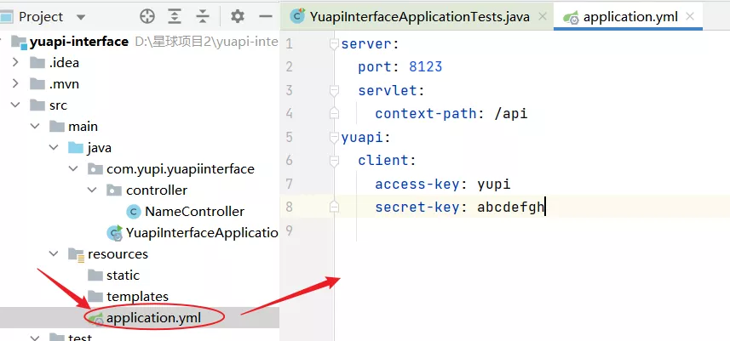Expand the .idea folder
The height and width of the screenshot is (341, 730).
[15, 62]
